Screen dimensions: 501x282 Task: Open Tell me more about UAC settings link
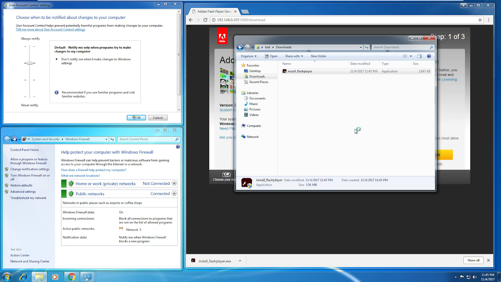click(x=50, y=29)
